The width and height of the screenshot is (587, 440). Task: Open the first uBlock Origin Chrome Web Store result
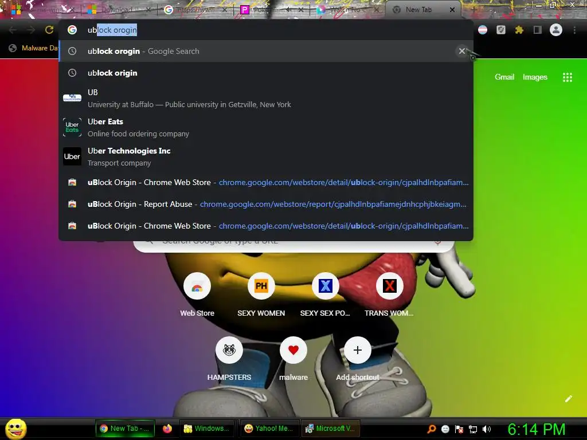point(266,182)
